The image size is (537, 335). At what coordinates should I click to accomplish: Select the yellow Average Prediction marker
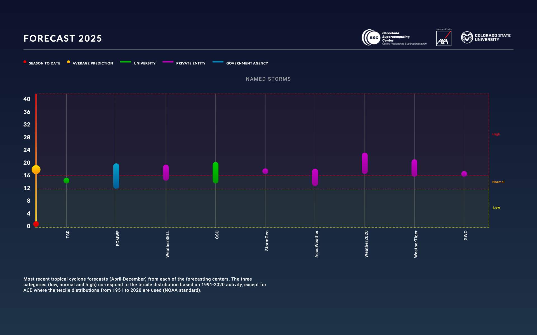click(36, 169)
